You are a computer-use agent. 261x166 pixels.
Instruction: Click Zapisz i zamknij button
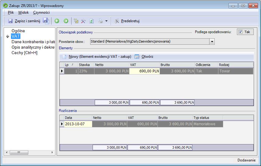24,21
